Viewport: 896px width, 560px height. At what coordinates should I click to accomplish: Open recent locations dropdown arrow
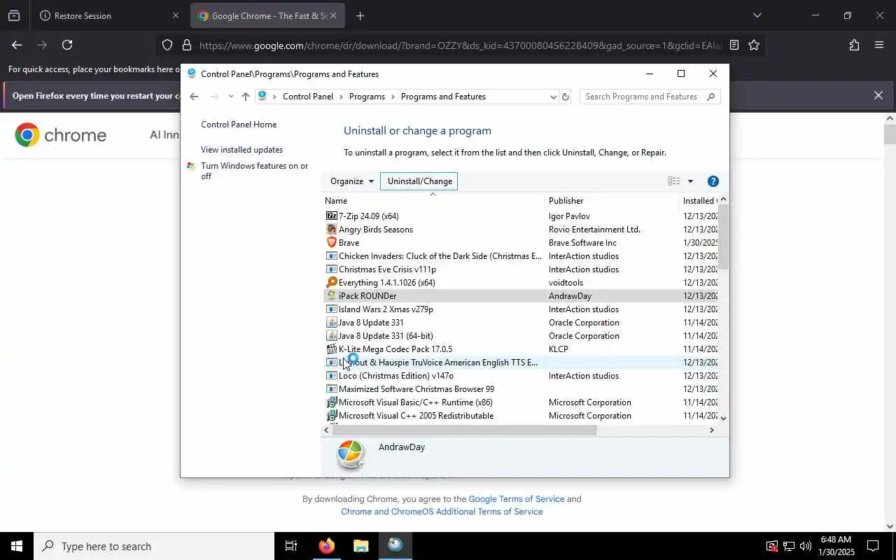[230, 97]
